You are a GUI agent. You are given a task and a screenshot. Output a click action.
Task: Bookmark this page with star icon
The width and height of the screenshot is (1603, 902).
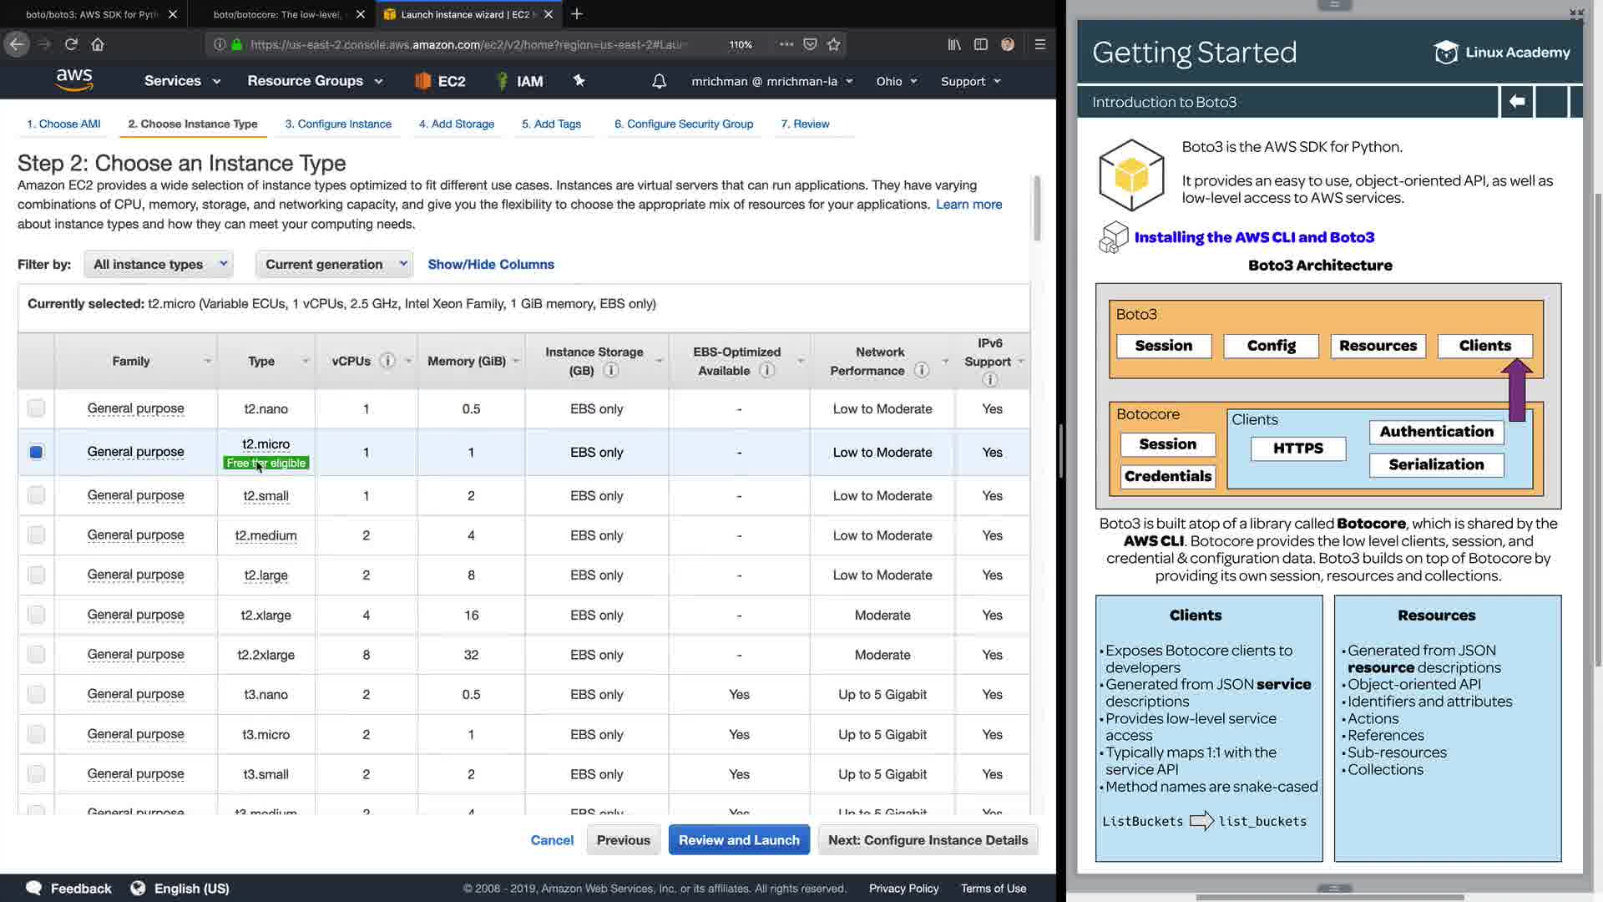pyautogui.click(x=833, y=44)
